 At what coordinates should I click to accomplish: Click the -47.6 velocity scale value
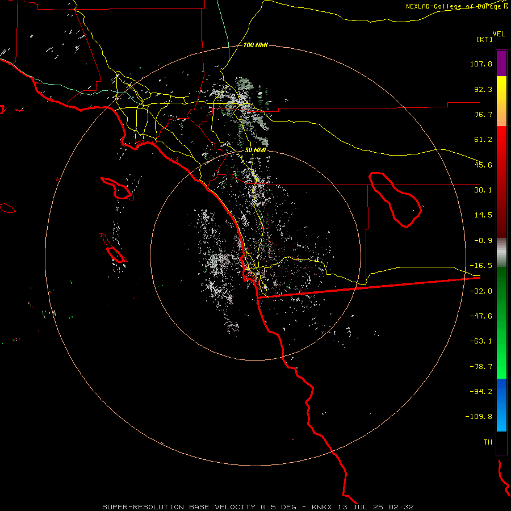[x=481, y=316]
